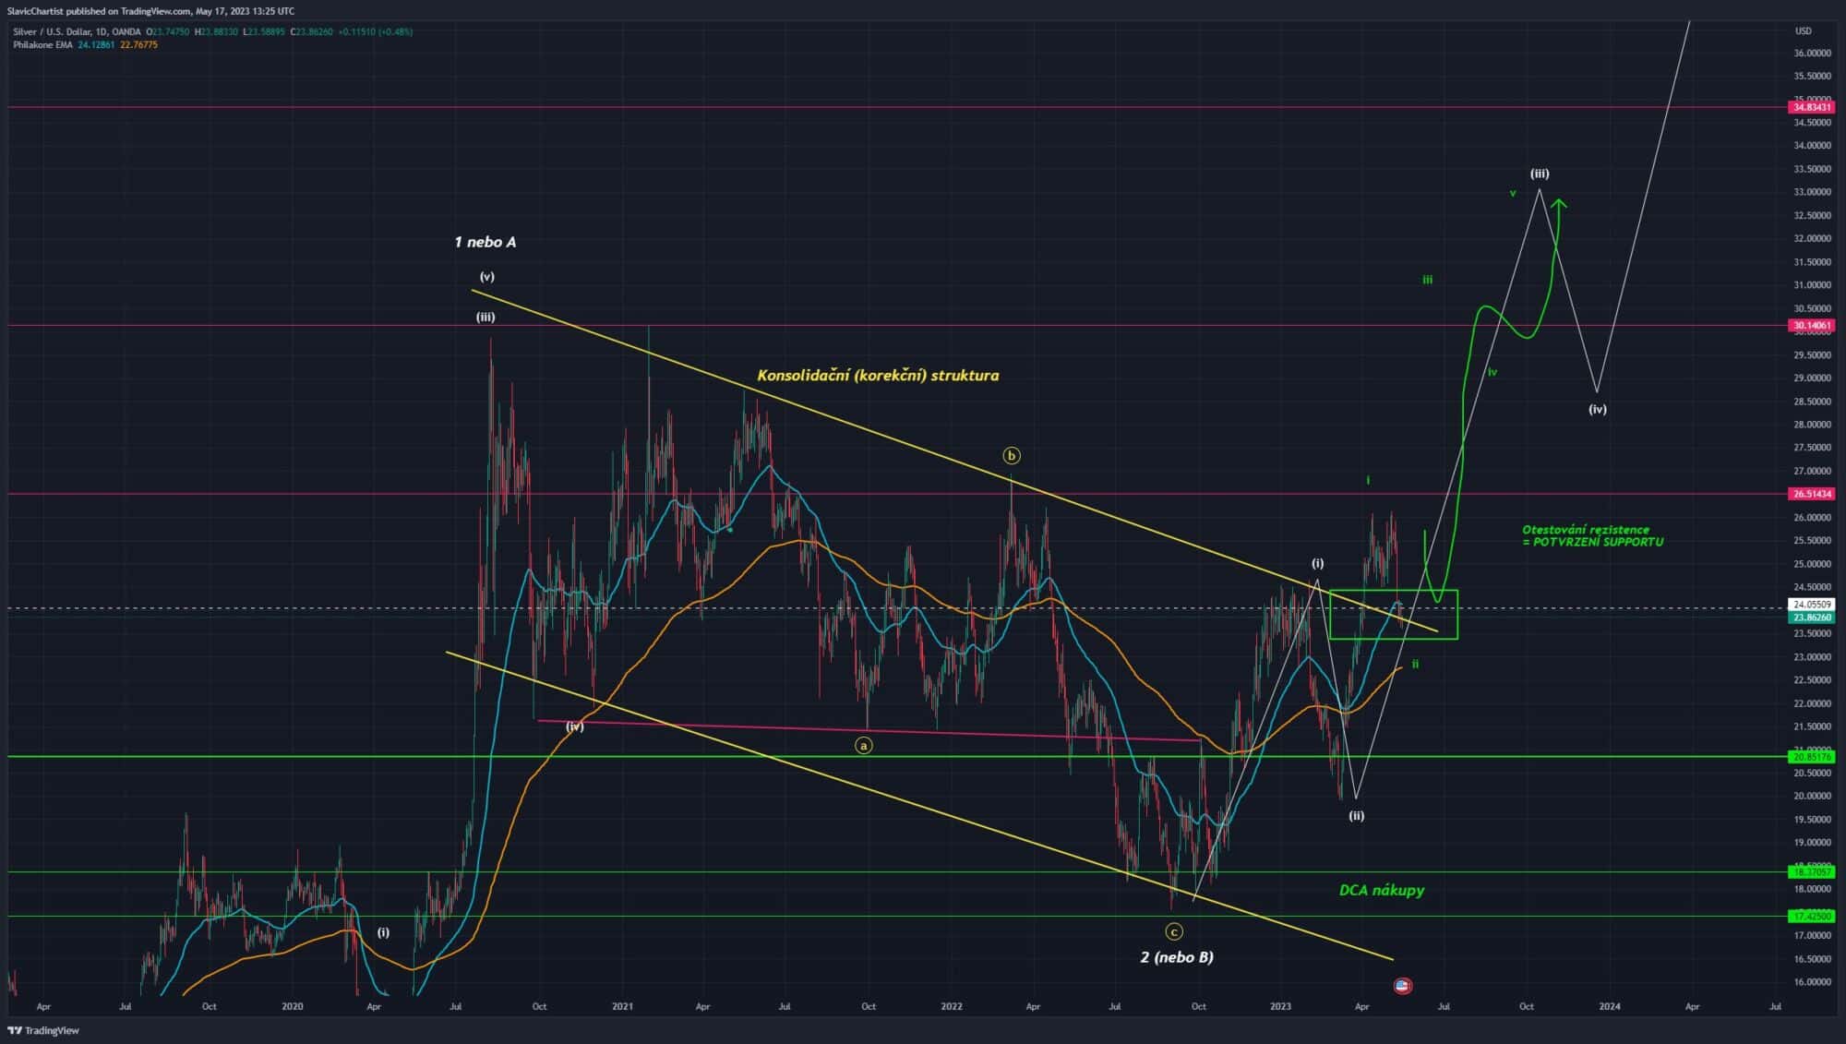This screenshot has height=1044, width=1846.
Task: Click the 'DCA nákupy' green annotation
Action: click(x=1382, y=890)
